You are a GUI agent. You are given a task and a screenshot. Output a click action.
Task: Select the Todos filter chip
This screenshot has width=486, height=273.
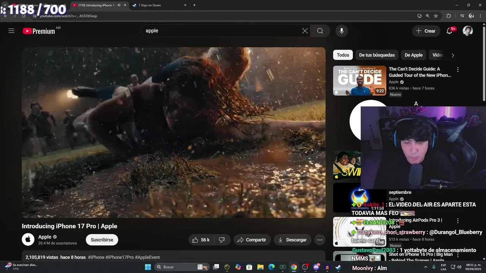pos(343,55)
